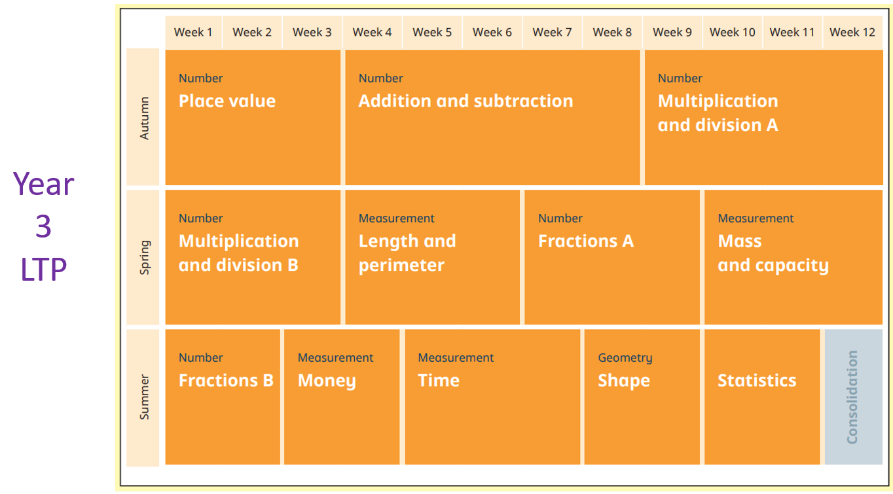Open the Money measurement block
This screenshot has width=893, height=494.
pyautogui.click(x=342, y=397)
